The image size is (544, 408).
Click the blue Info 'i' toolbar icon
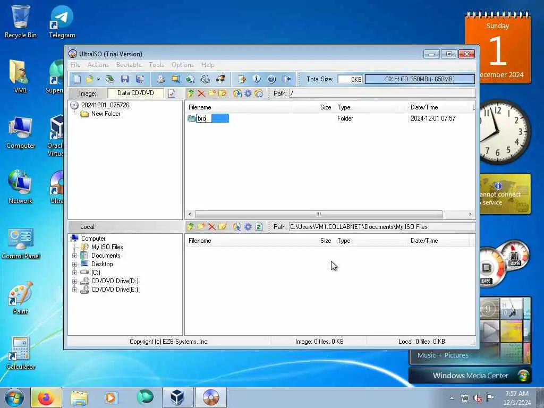[x=257, y=79]
